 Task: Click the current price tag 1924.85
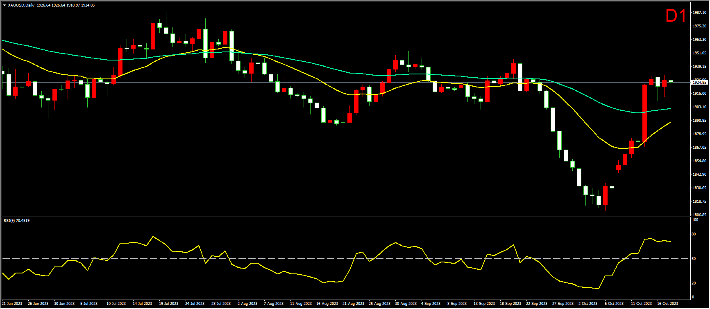pos(699,82)
